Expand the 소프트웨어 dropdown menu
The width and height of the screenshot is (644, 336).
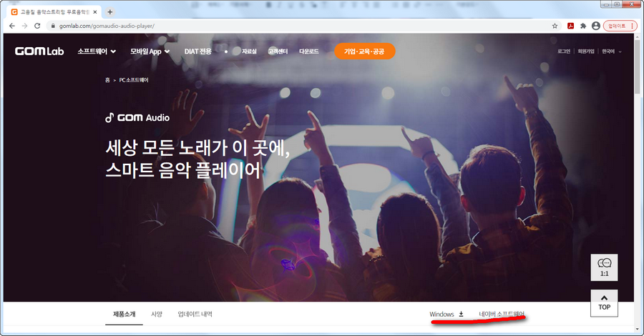97,51
